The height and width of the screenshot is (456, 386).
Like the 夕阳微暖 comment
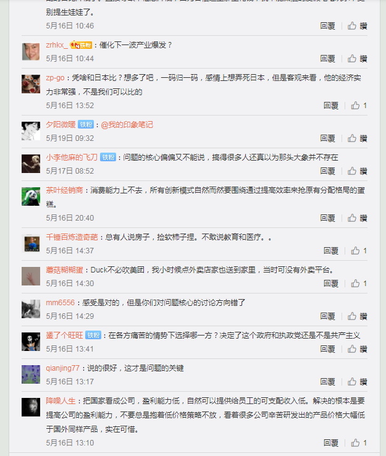tap(357, 138)
